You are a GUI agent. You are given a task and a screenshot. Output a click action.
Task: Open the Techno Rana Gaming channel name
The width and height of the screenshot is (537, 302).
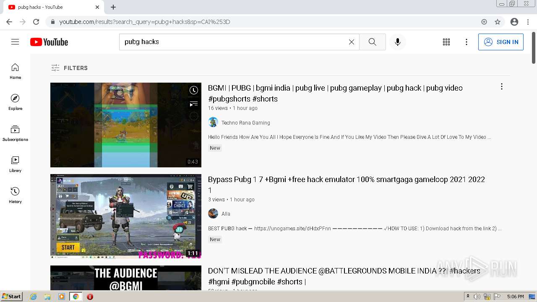point(246,123)
